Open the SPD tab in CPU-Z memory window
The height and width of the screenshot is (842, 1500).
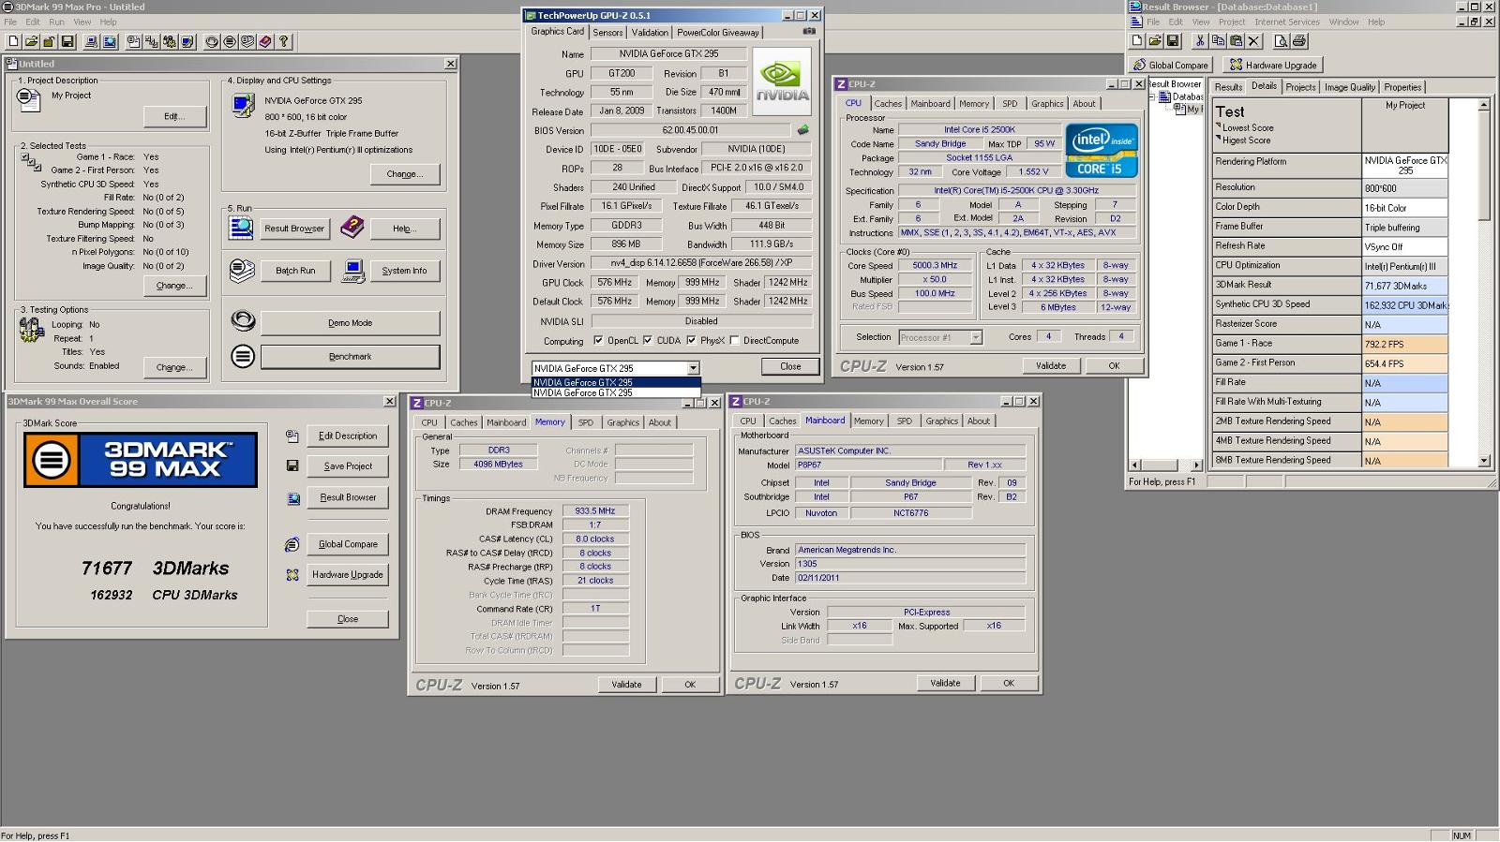(x=585, y=422)
